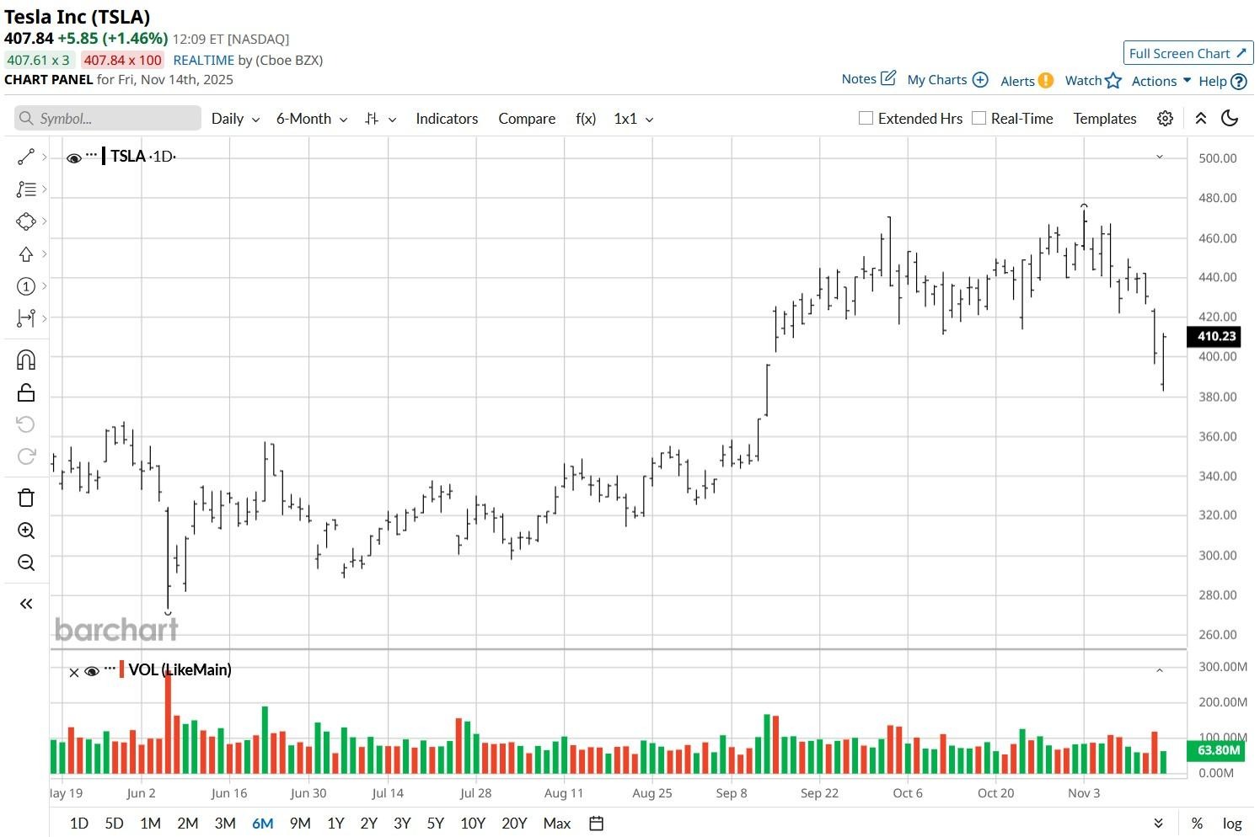Select the 6M time range
Screen dimensions: 1260x837
(262, 824)
